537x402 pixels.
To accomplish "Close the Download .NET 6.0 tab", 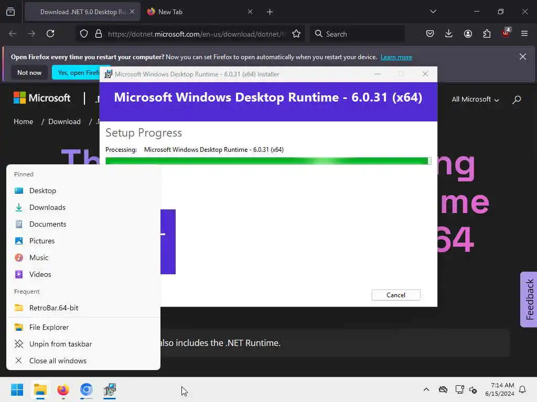I will pyautogui.click(x=132, y=12).
